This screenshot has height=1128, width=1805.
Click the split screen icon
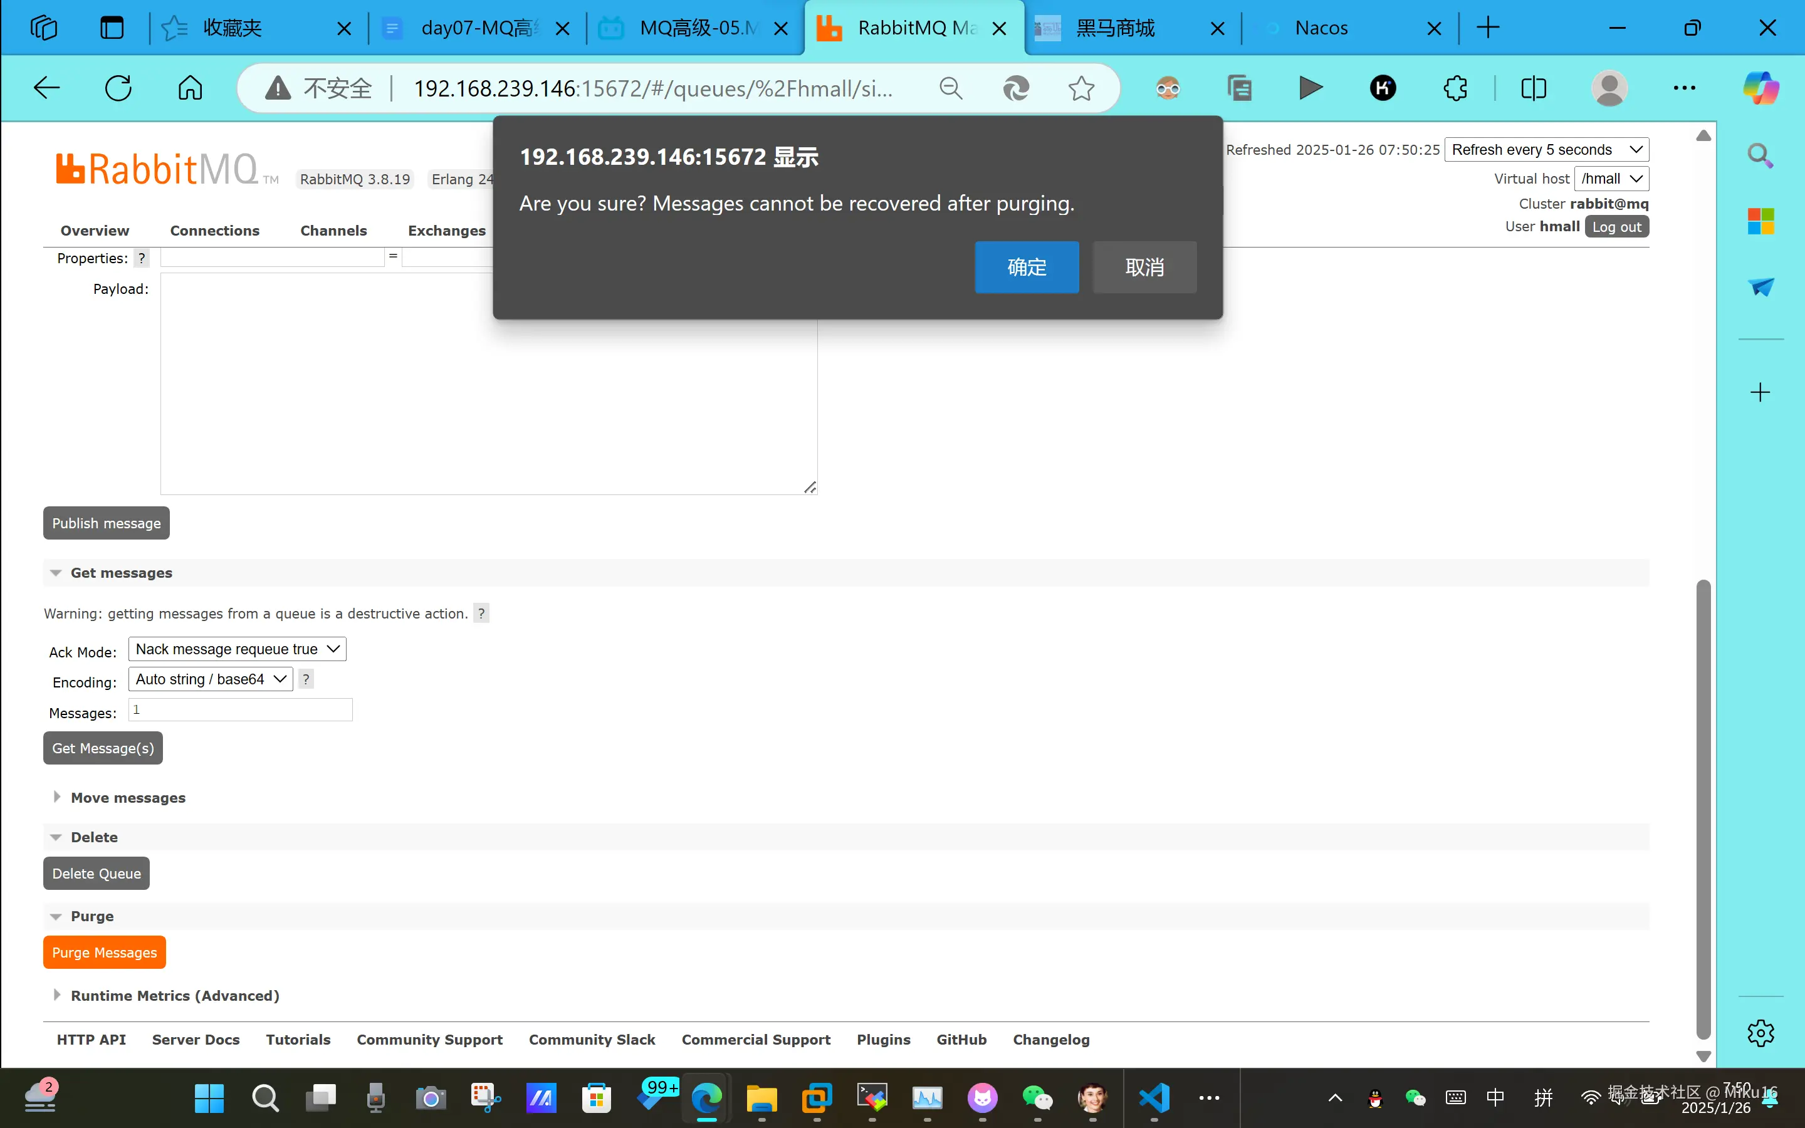[x=1534, y=88]
